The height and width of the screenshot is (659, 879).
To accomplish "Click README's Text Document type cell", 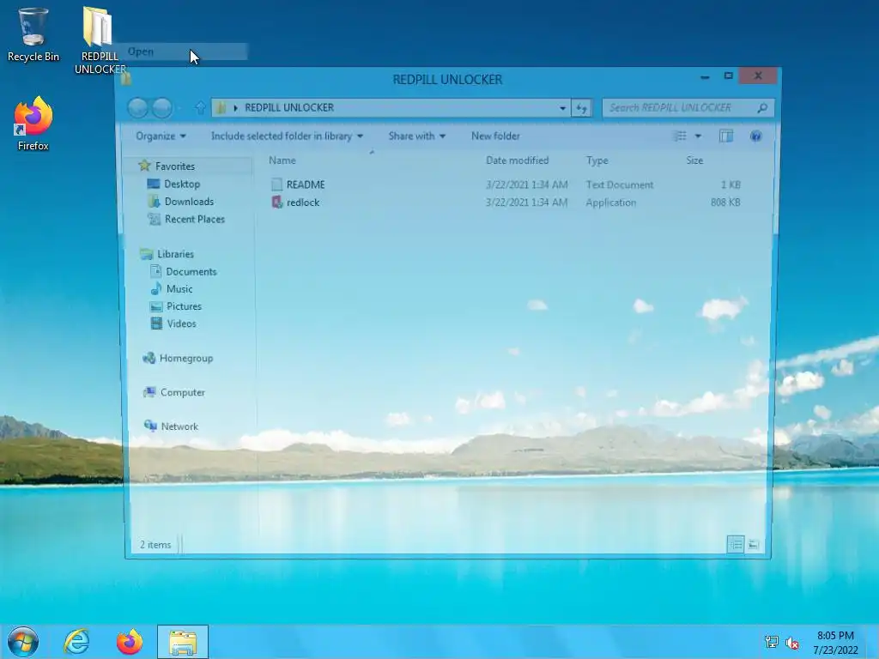I will tap(620, 185).
